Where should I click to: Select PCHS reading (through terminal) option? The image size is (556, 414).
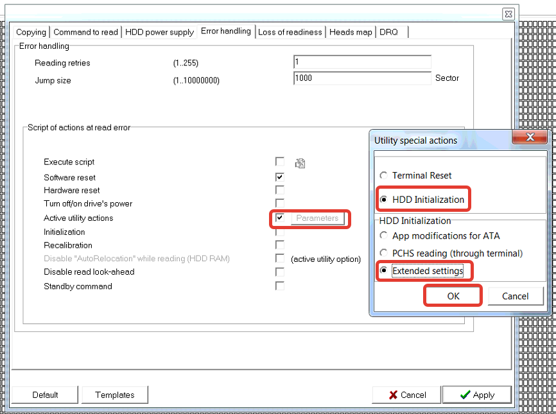[384, 253]
